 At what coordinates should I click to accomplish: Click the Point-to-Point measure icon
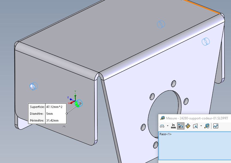click(x=188, y=126)
